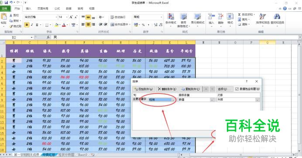302x158 pixels.
Task: Click the cell borders icon
Action: coord(47,25)
